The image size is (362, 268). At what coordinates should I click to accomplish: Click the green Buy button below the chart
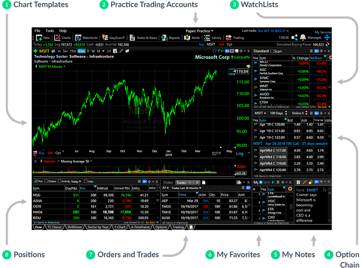41,153
